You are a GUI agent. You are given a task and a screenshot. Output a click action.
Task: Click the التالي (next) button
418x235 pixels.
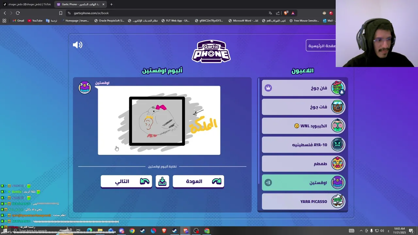(126, 181)
